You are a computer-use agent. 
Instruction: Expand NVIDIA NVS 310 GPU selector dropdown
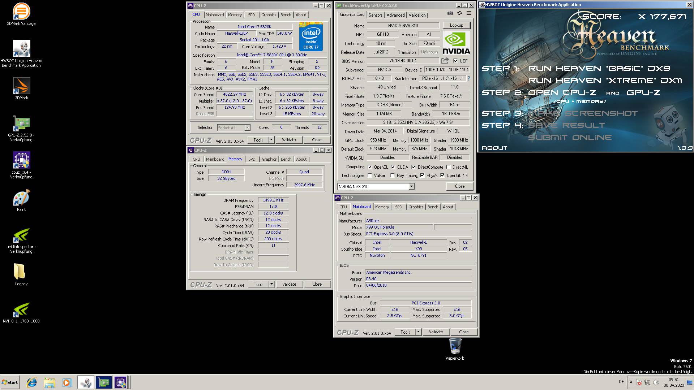411,186
